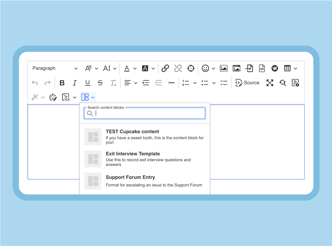Screen dimensions: 332x246
Task: Toggle italic formatting
Action: pos(75,83)
